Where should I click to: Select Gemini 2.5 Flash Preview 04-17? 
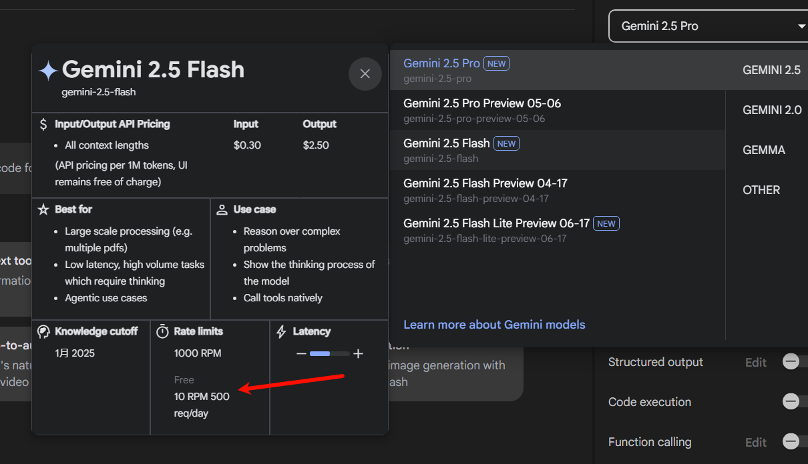click(x=558, y=190)
